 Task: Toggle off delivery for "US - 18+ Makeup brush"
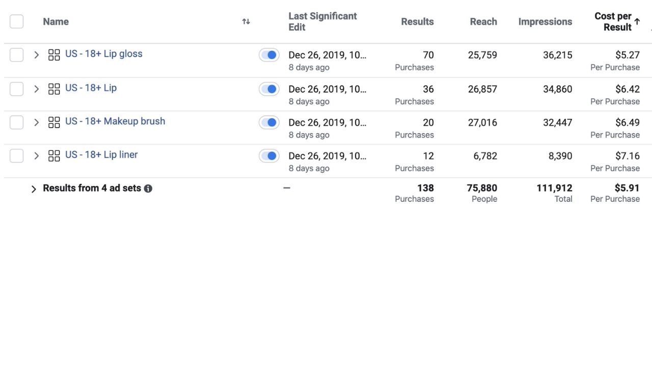(269, 122)
